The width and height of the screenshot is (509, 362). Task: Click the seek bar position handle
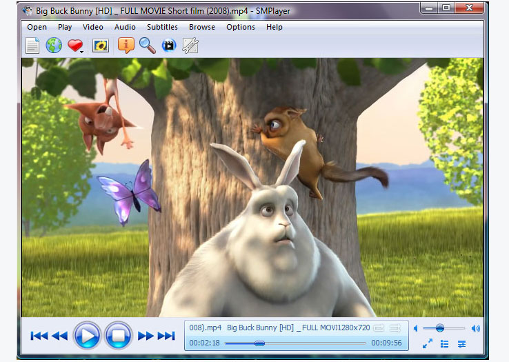pyautogui.click(x=259, y=343)
